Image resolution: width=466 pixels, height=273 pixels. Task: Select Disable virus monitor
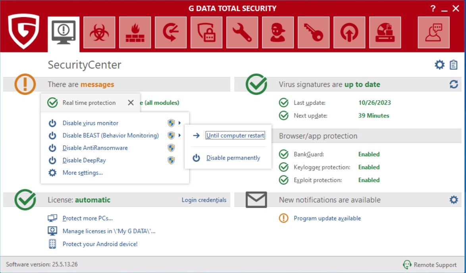[91, 123]
